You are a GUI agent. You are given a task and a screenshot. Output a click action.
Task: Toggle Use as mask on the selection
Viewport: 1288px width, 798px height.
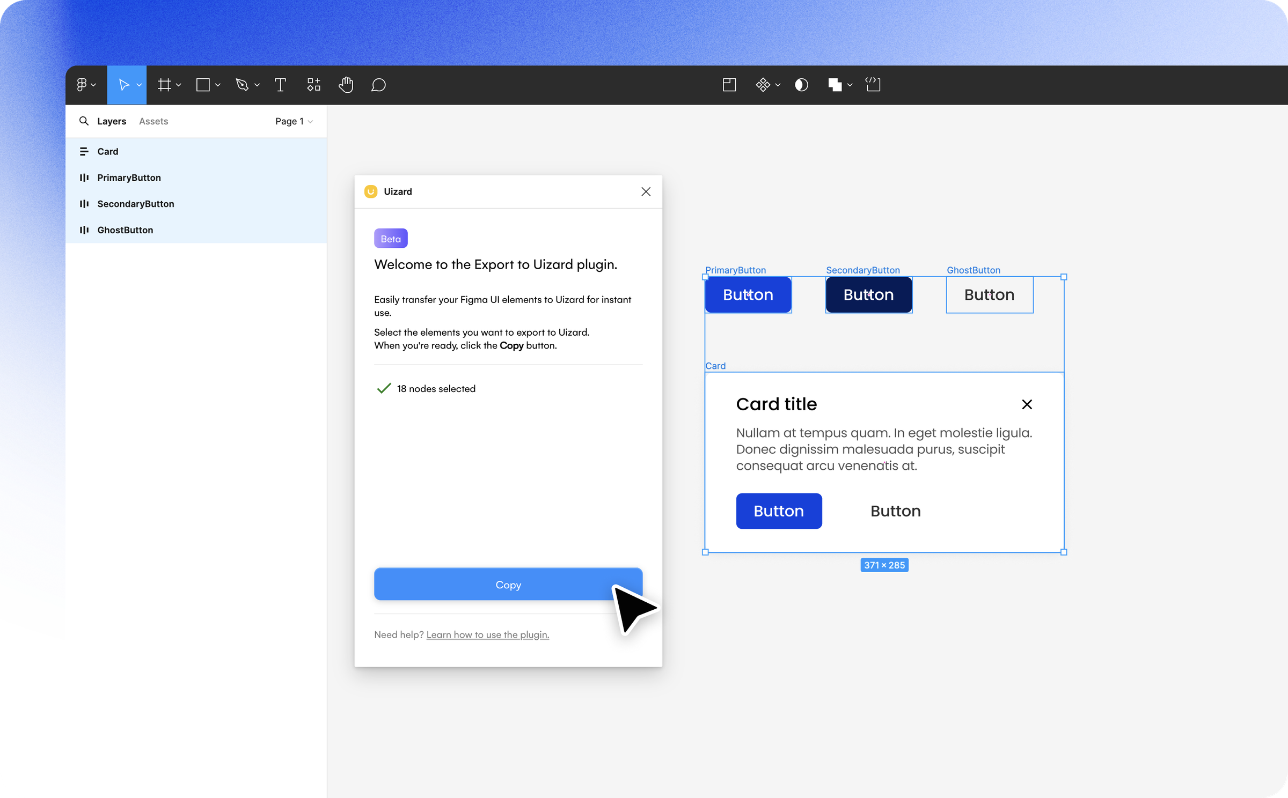pos(801,85)
